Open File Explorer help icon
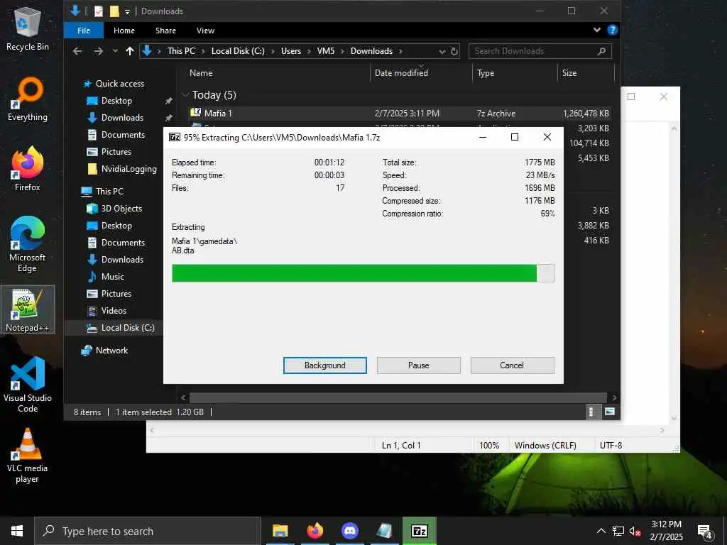 (x=613, y=30)
